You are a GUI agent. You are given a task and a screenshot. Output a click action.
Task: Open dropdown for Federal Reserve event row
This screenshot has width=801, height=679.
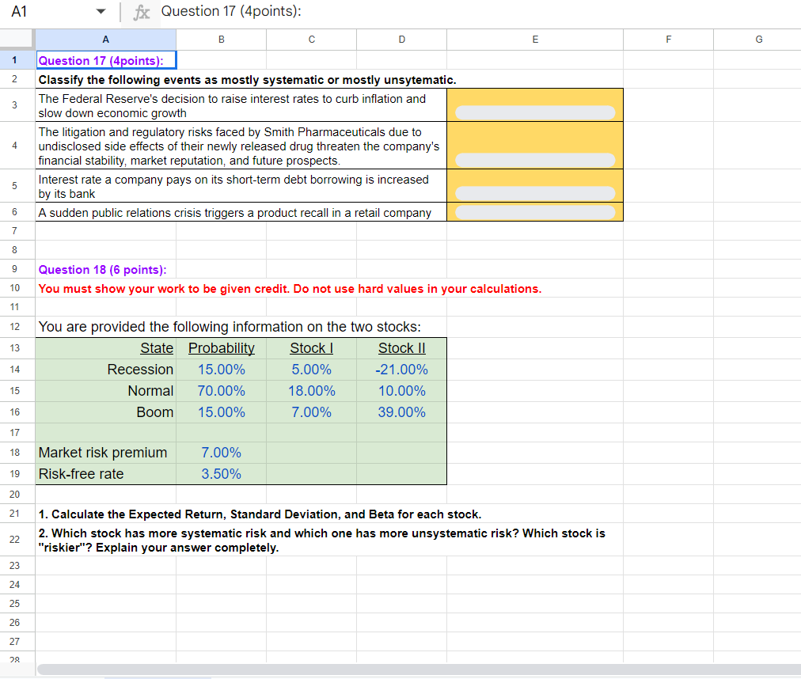(535, 112)
